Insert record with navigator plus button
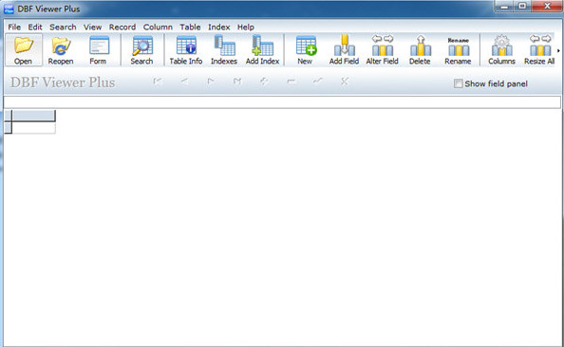 (x=264, y=82)
